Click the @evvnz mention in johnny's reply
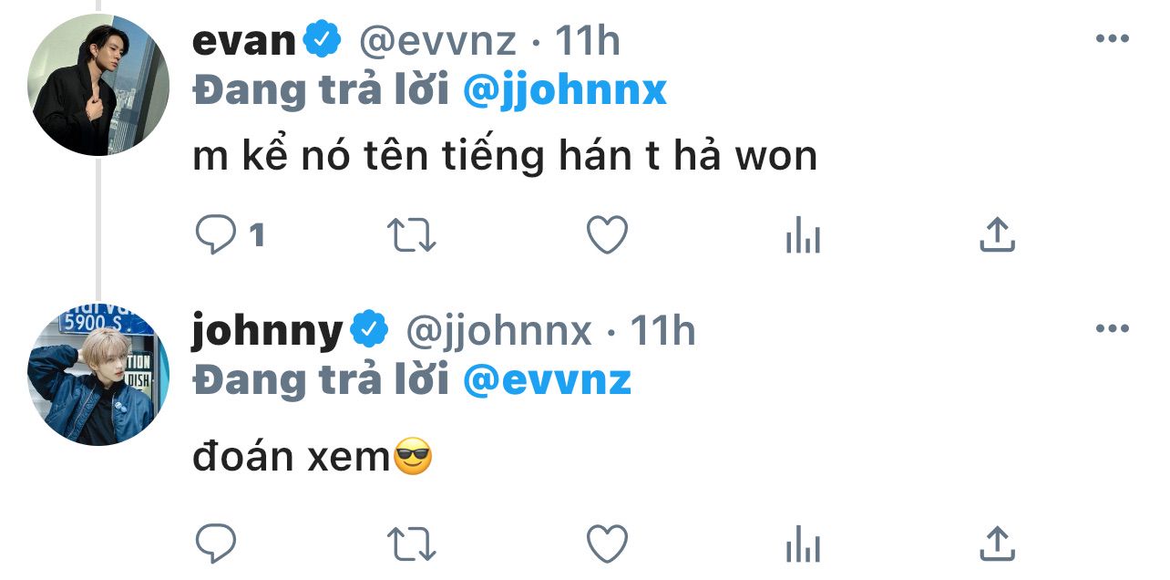The width and height of the screenshot is (1170, 580). click(x=548, y=381)
